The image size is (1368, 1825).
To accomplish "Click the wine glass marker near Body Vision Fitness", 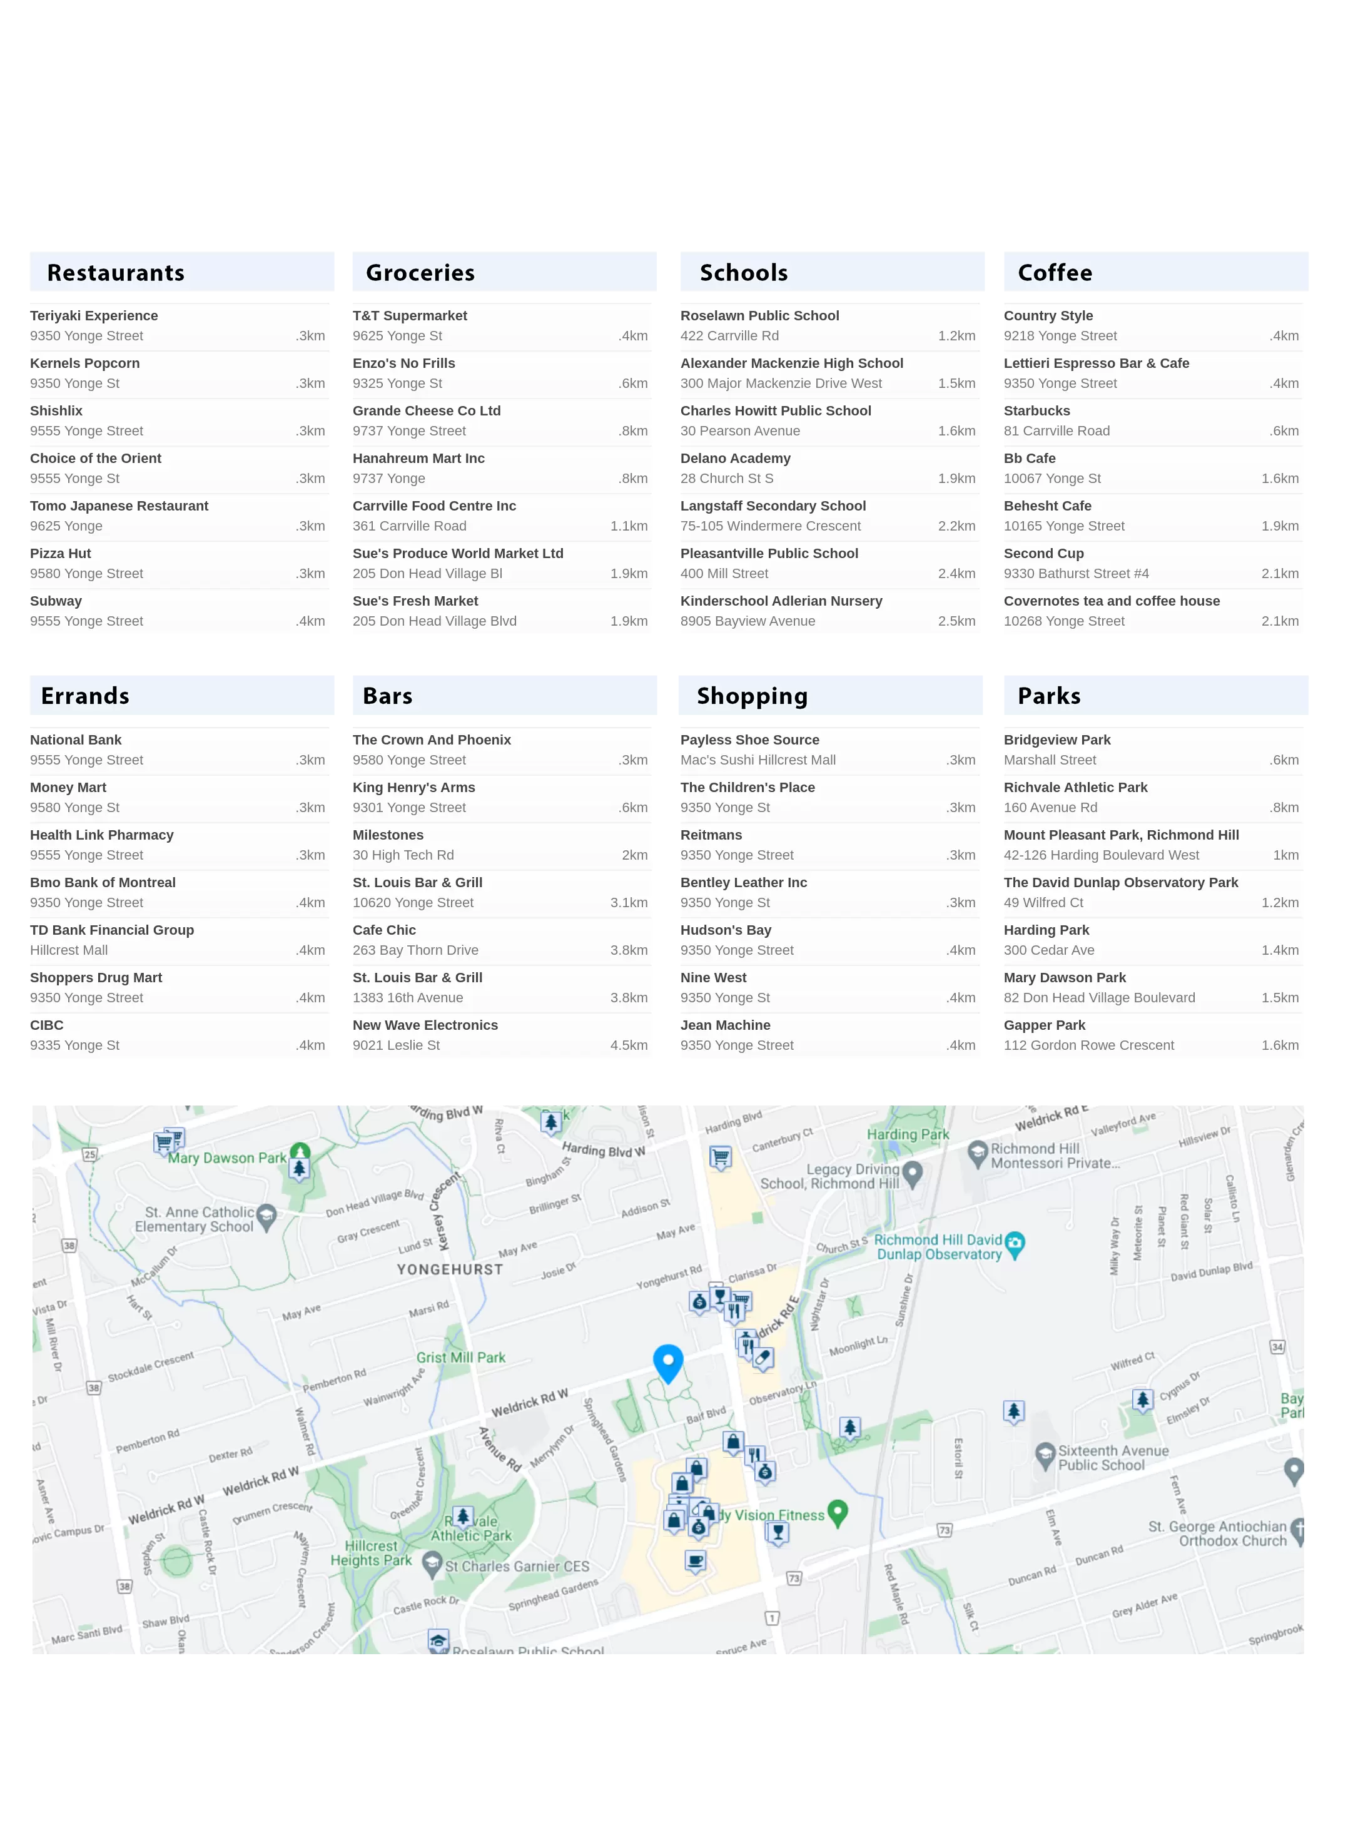I will coord(778,1533).
